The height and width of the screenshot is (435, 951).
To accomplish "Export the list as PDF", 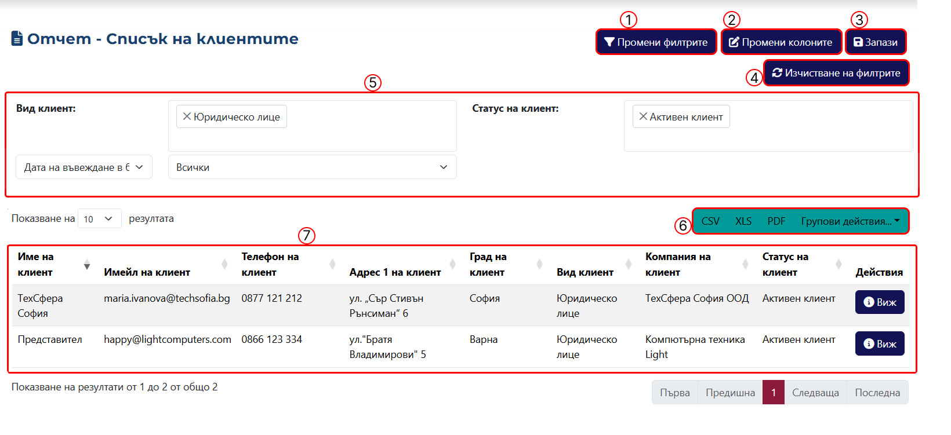I will point(776,221).
